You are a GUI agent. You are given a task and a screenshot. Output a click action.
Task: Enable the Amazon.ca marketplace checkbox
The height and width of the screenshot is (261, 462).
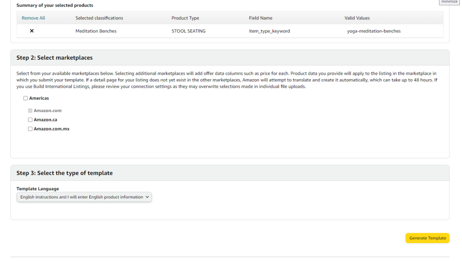[x=30, y=120]
